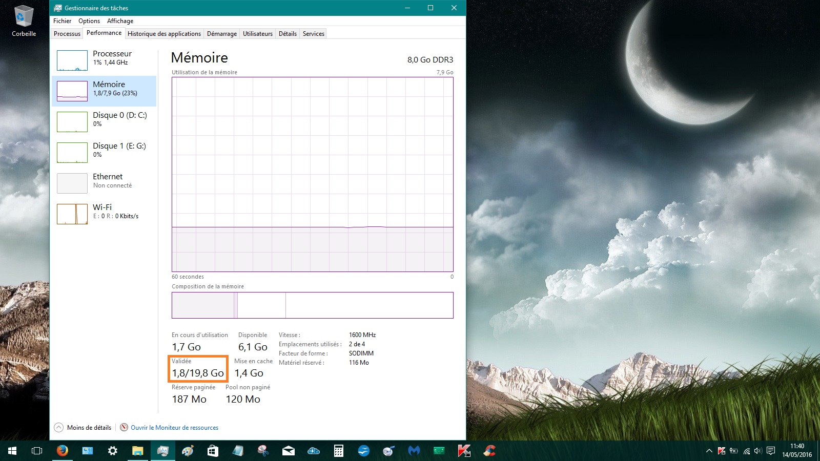Click the 8,0 Go DDR3 label
The image size is (820, 461).
pos(430,60)
